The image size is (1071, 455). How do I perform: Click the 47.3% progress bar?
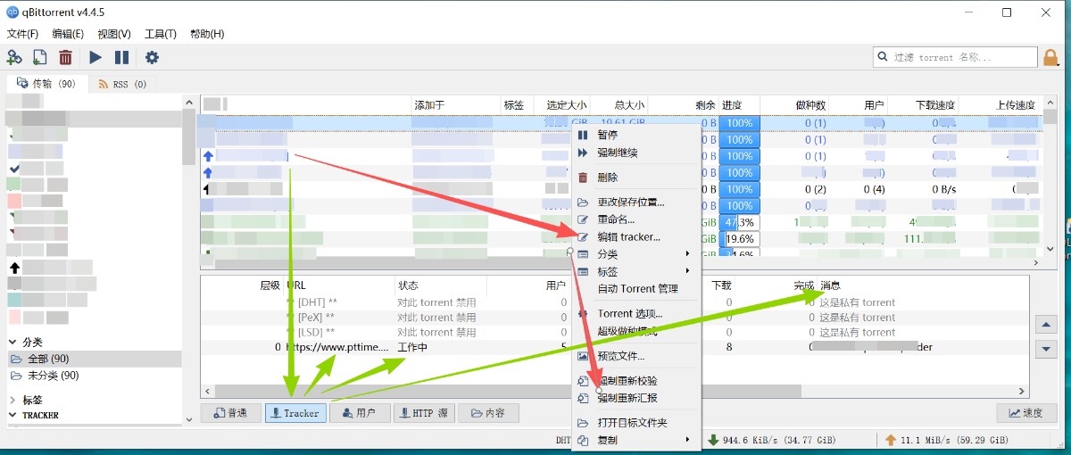tap(739, 222)
